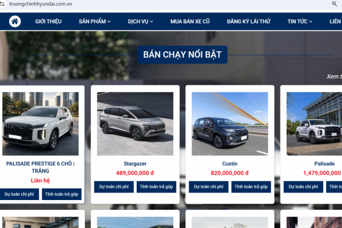Click Dự toán chi phí for Custin
This screenshot has width=342, height=228.
[208, 186]
